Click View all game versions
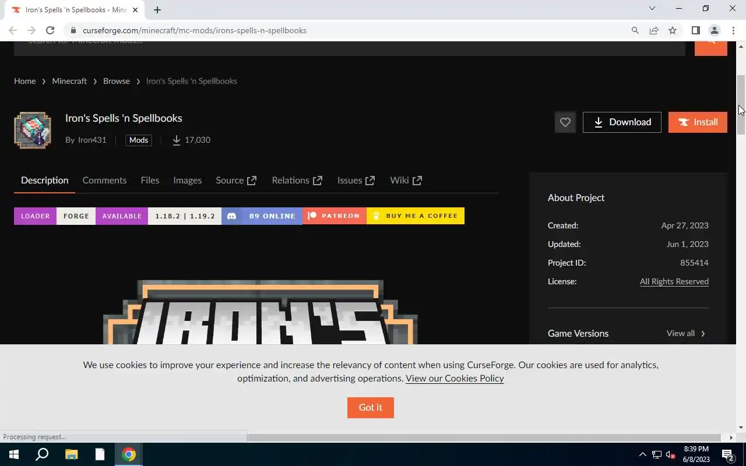This screenshot has width=746, height=466. click(686, 333)
